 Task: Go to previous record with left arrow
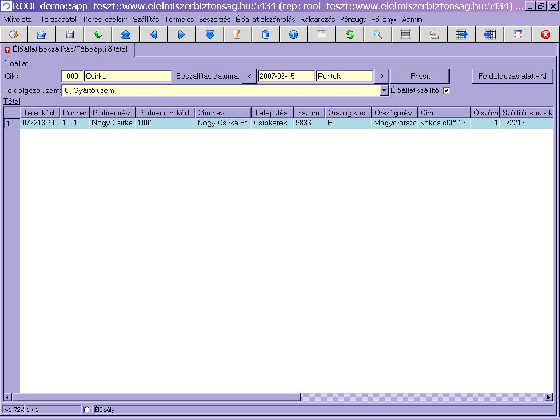(x=154, y=34)
